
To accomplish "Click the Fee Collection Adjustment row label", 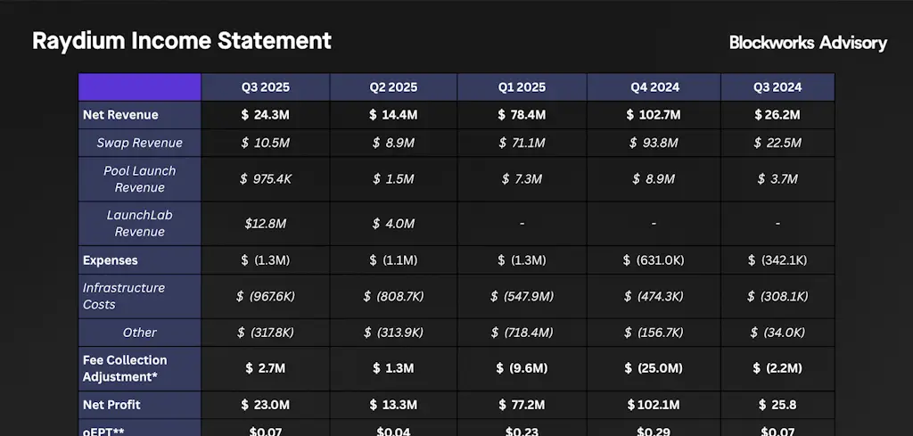I will (125, 368).
